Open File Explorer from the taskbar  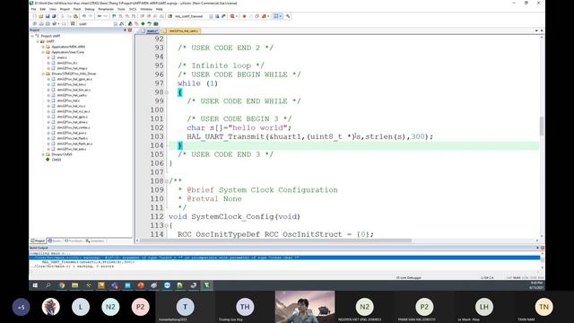(75, 285)
